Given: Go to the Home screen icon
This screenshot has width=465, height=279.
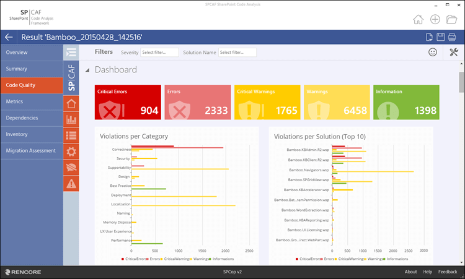Looking at the screenshot, I should [x=418, y=20].
